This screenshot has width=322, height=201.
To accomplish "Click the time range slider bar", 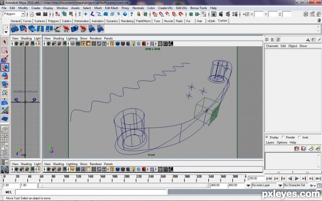I will tap(123, 185).
